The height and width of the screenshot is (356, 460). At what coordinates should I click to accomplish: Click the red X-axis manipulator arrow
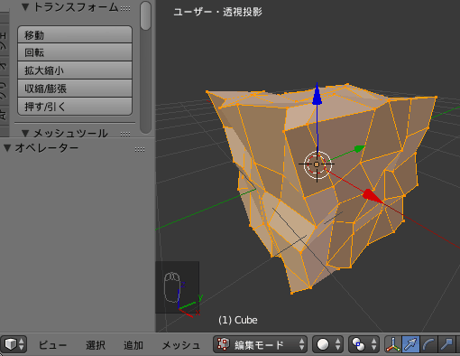coord(372,196)
